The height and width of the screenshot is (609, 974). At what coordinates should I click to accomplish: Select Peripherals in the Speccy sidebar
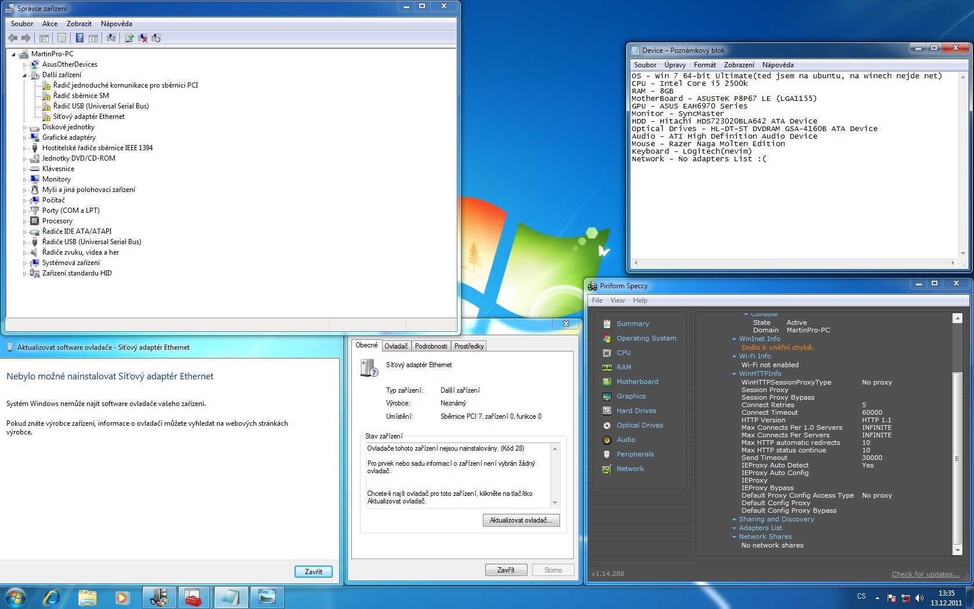[635, 454]
